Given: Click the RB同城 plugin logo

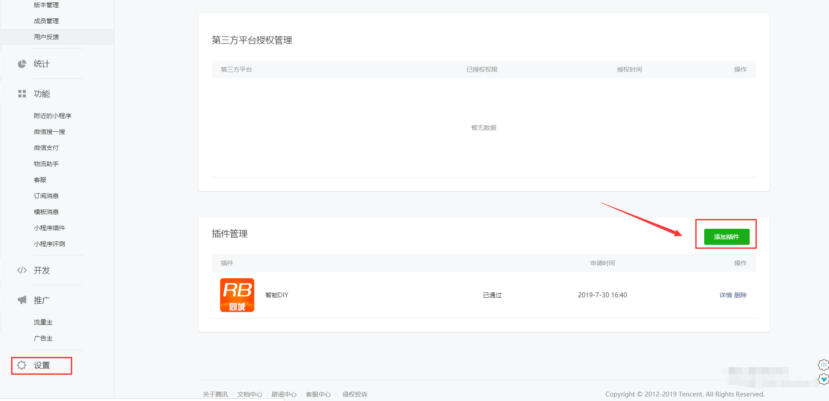Looking at the screenshot, I should 237,295.
